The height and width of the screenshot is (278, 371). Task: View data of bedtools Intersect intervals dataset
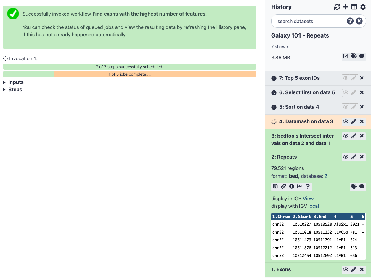(346, 136)
